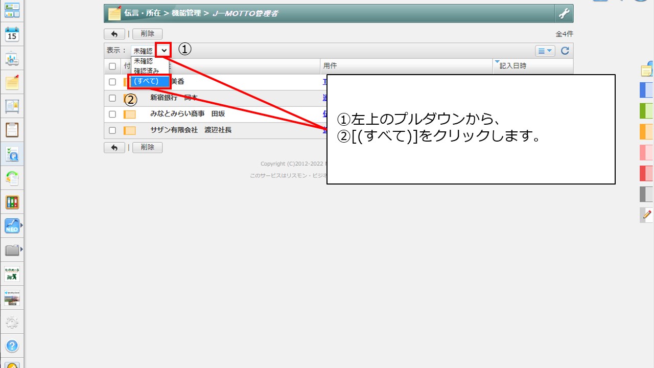The width and height of the screenshot is (654, 368).
Task: Click the Copyright (C)2012-2022 footer text
Action: [293, 164]
